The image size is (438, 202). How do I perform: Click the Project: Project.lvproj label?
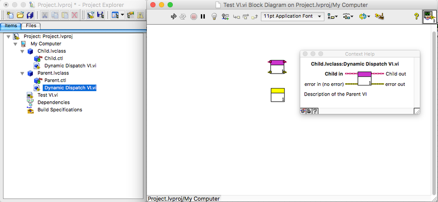[x=48, y=36]
